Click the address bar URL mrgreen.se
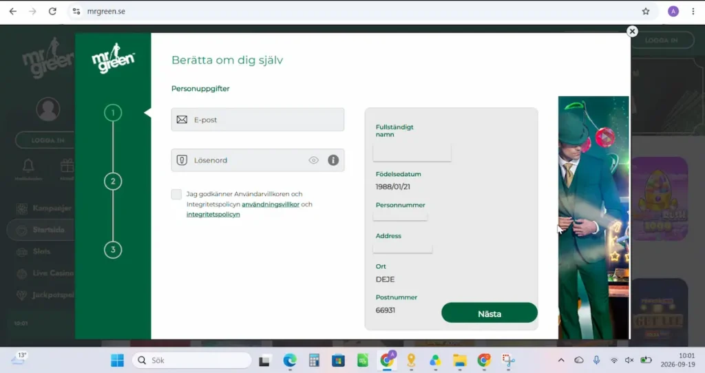Viewport: 705px width, 373px height. click(x=106, y=11)
